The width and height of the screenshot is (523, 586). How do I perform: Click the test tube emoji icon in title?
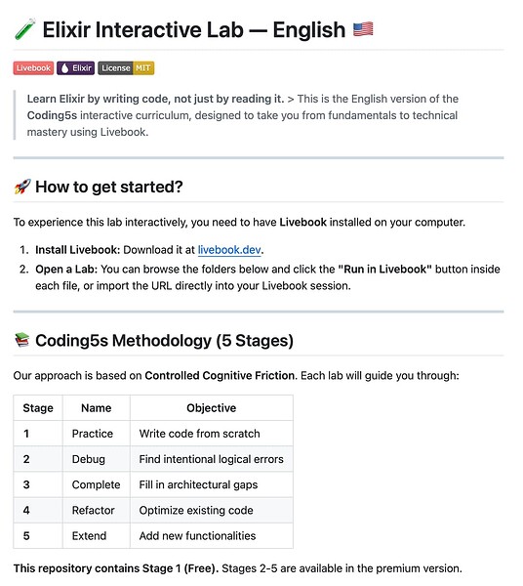[x=24, y=29]
